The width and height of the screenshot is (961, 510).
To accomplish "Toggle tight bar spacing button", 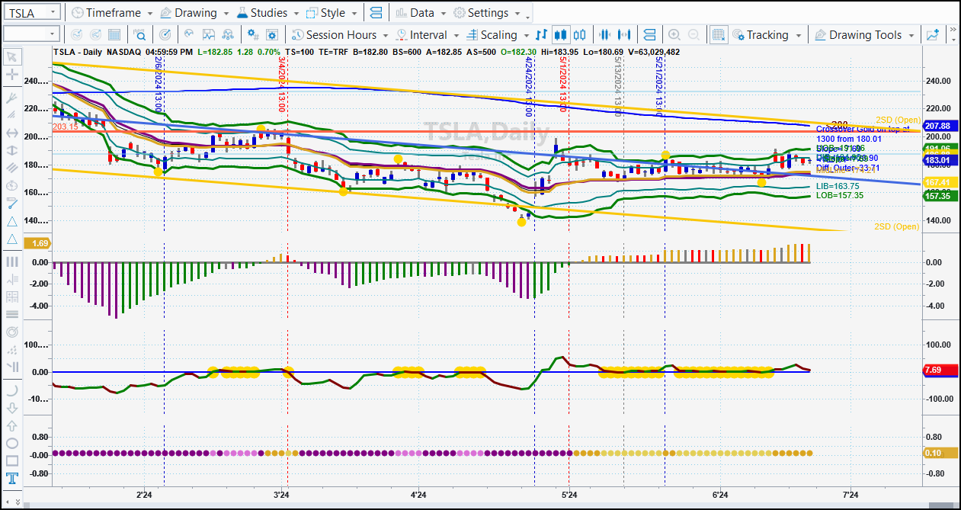I will (x=604, y=35).
